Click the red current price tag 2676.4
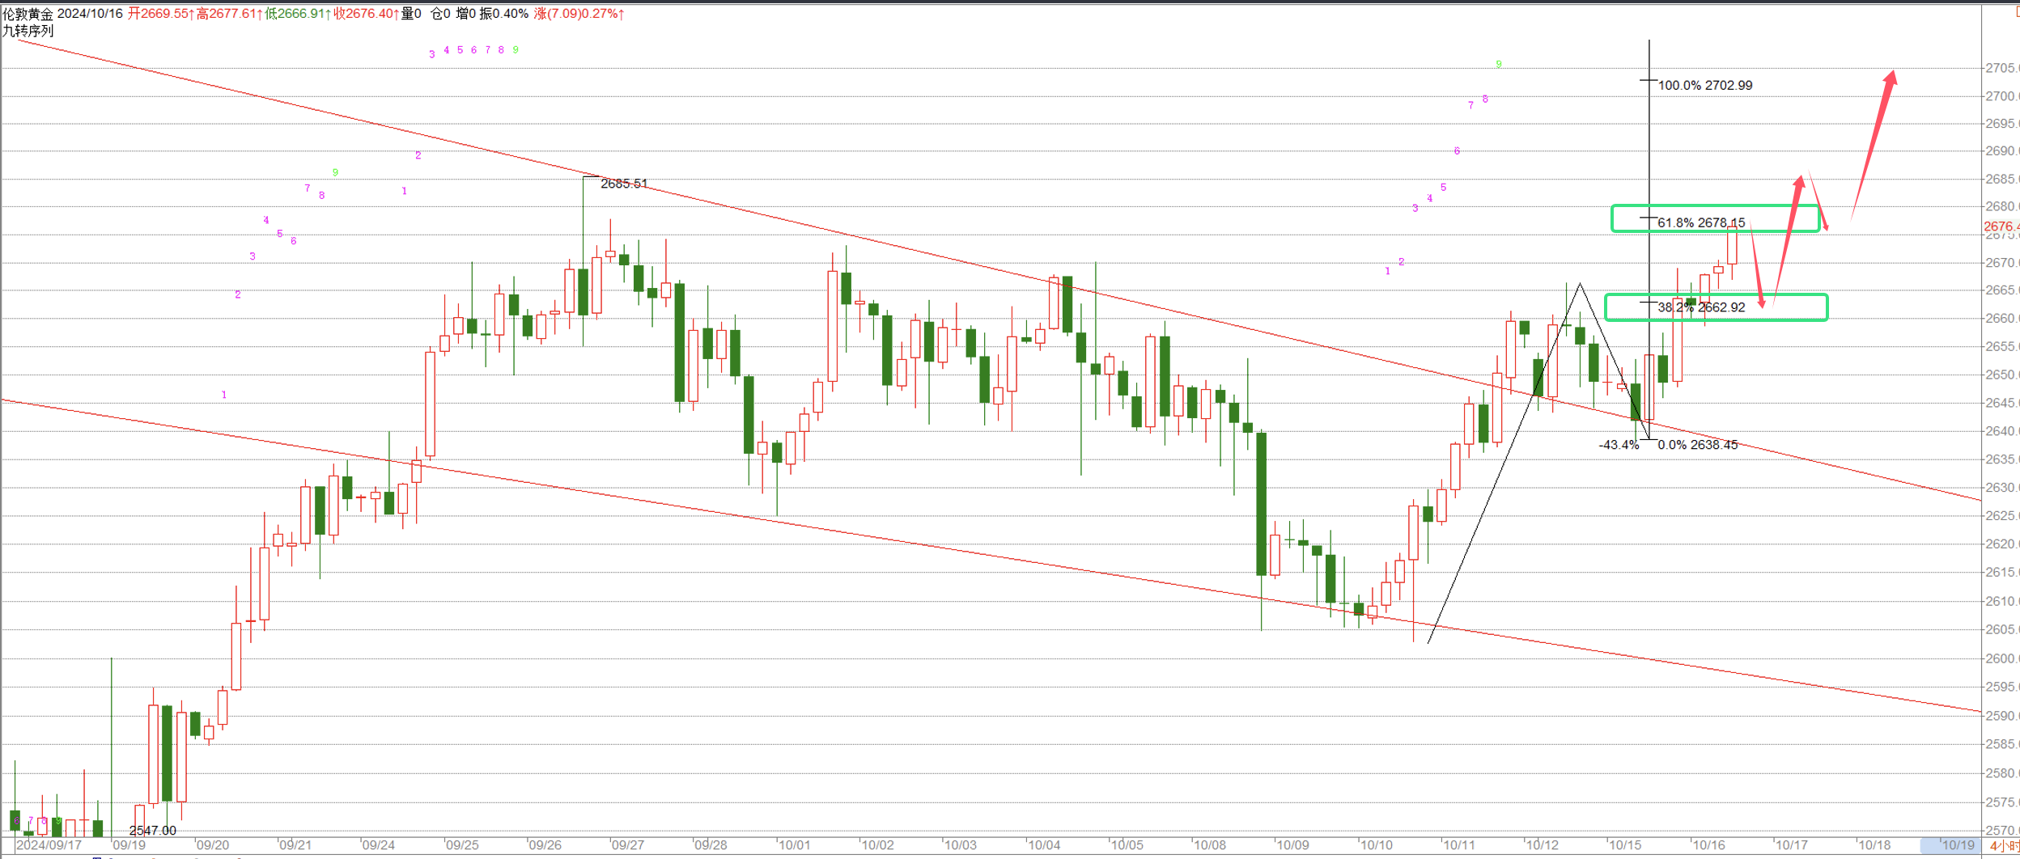Viewport: 2020px width, 859px height. tap(2001, 226)
